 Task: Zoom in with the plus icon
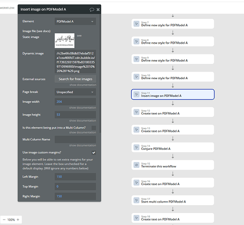pyautogui.click(x=18, y=220)
